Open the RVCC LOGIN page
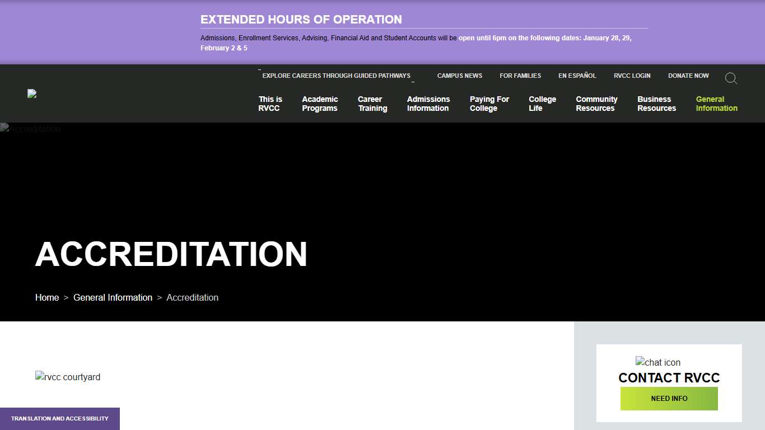Screen dimensions: 765x430 click(x=632, y=76)
